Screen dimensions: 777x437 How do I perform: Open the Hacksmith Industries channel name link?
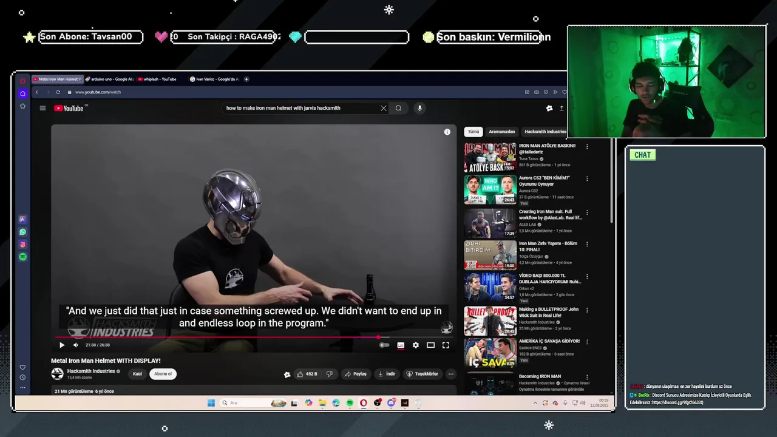[91, 371]
